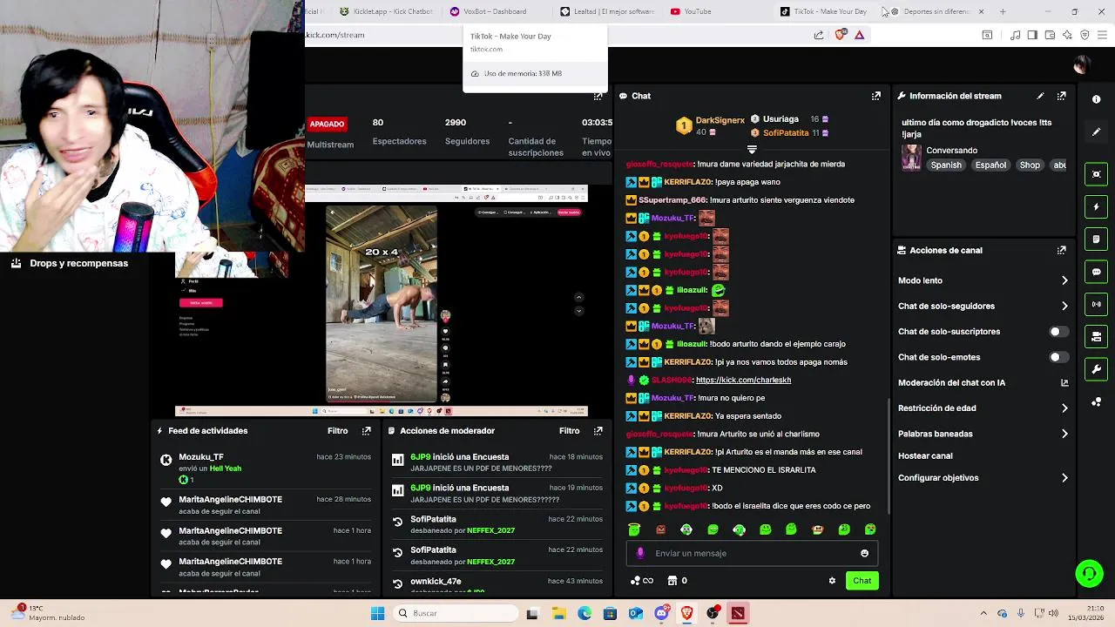Click the Shop tag
This screenshot has height=627, width=1115.
click(x=1030, y=165)
